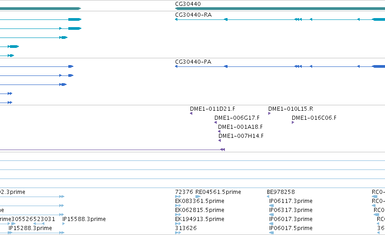
Task: Open the EK194913.5prime label
Action: [200, 219]
